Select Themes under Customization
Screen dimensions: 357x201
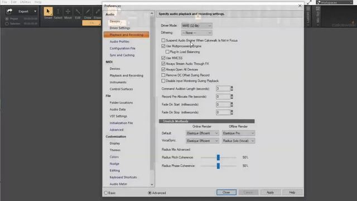click(115, 150)
